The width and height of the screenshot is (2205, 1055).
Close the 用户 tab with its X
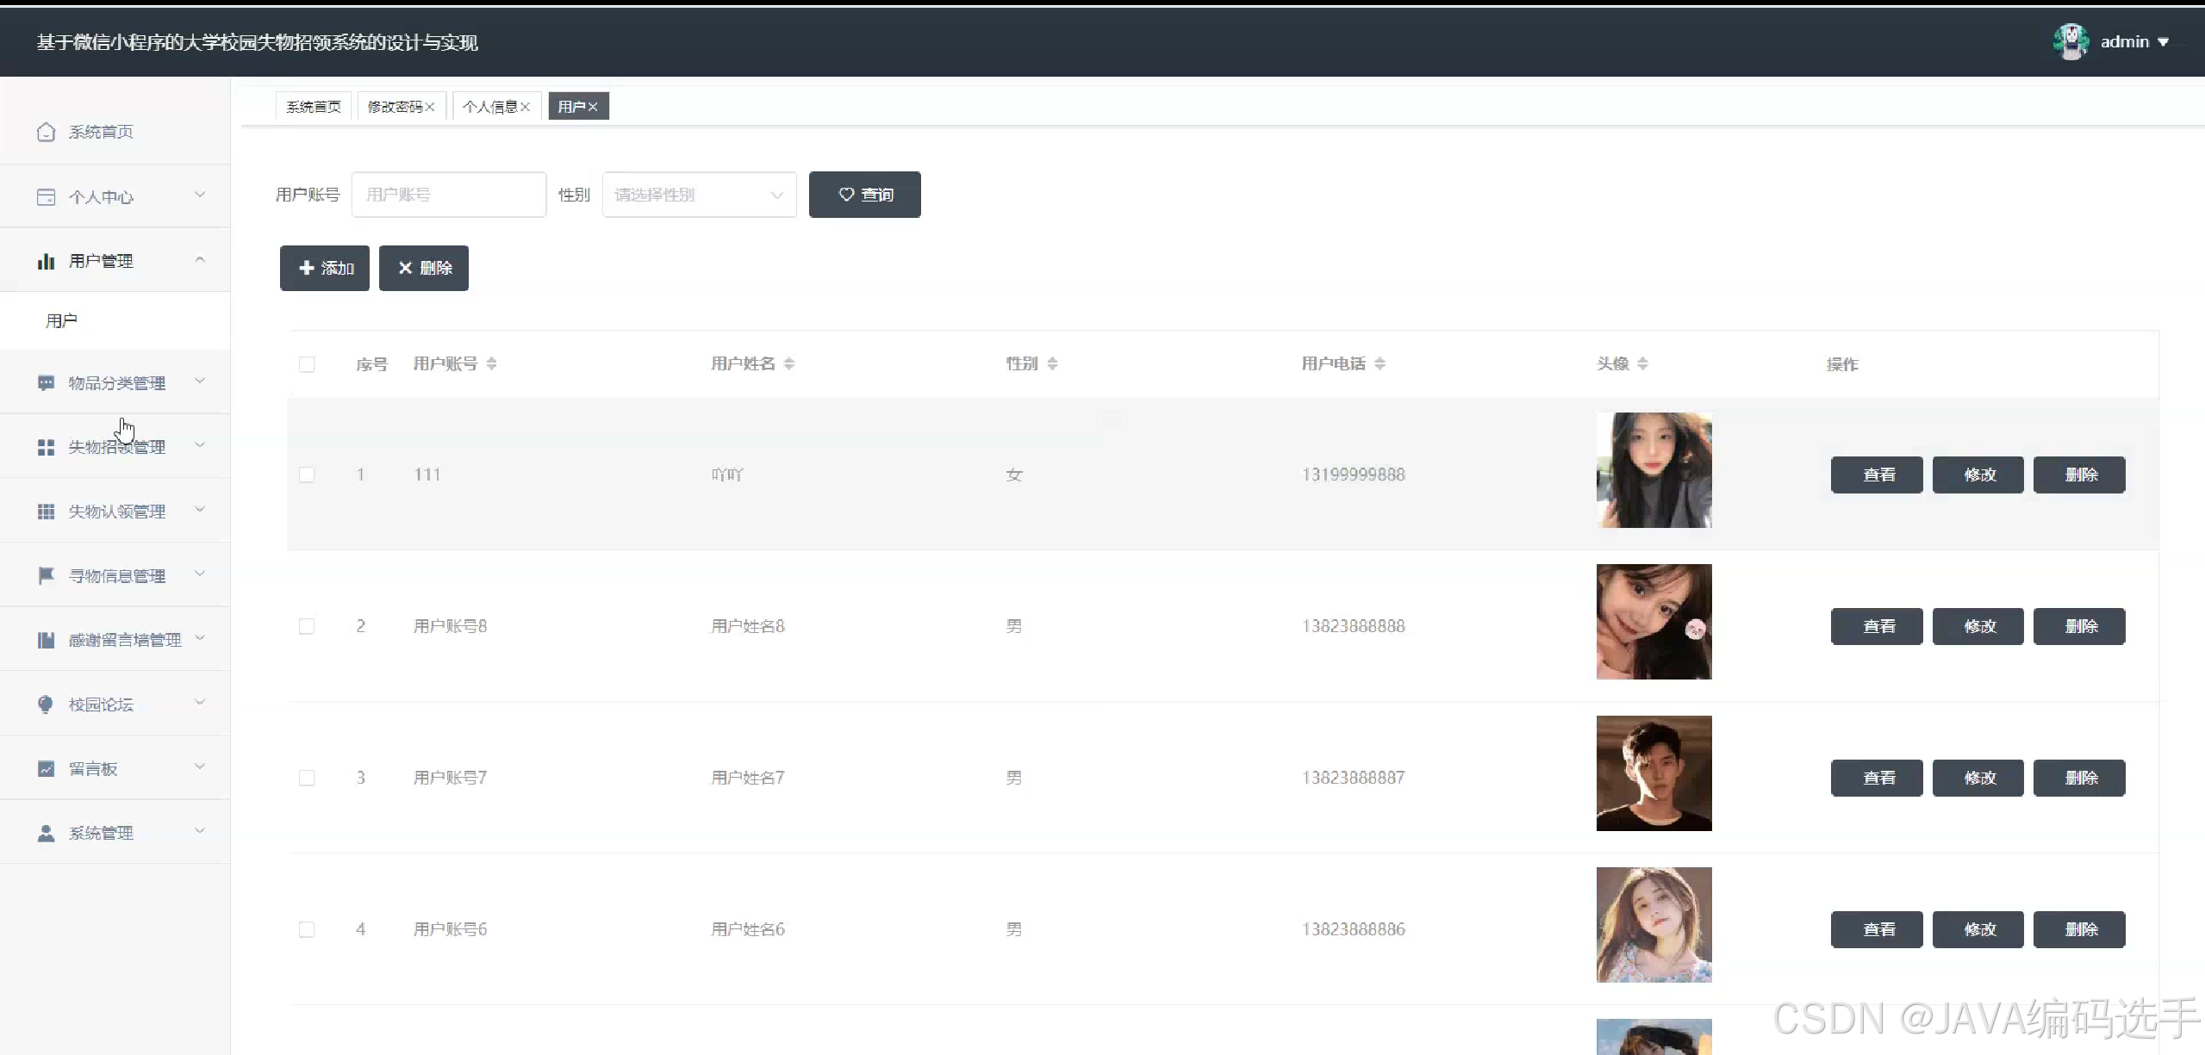(x=593, y=107)
